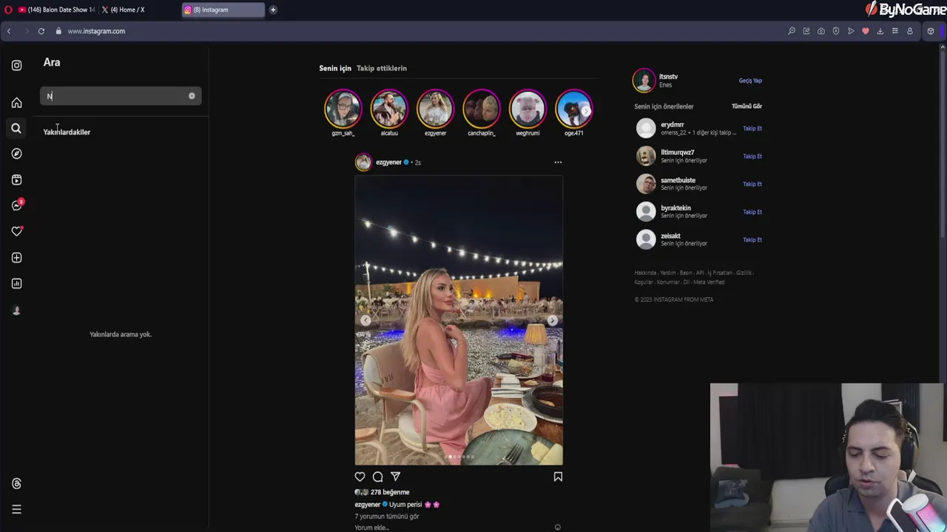Open canchaplin_ story

pyautogui.click(x=482, y=109)
